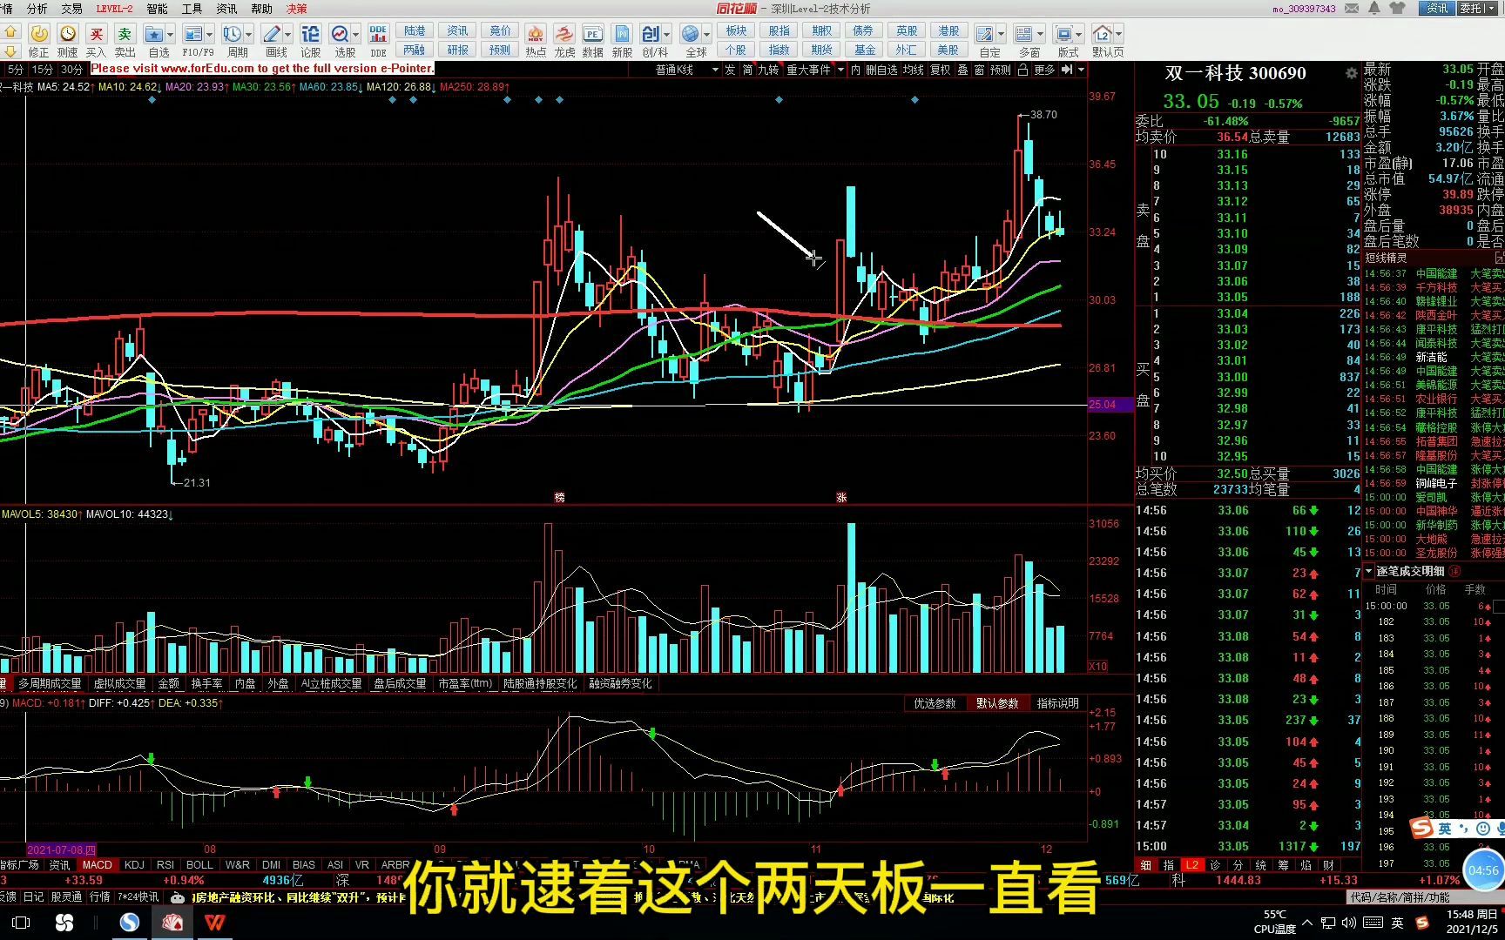Toggle the 窗 window button on chart bar
The height and width of the screenshot is (940, 1505).
pyautogui.click(x=980, y=70)
